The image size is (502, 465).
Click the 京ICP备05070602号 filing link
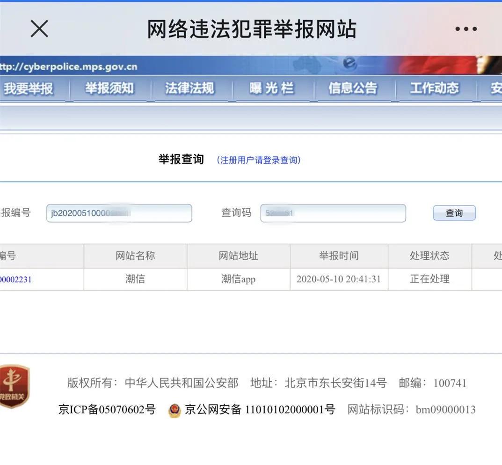(x=107, y=409)
